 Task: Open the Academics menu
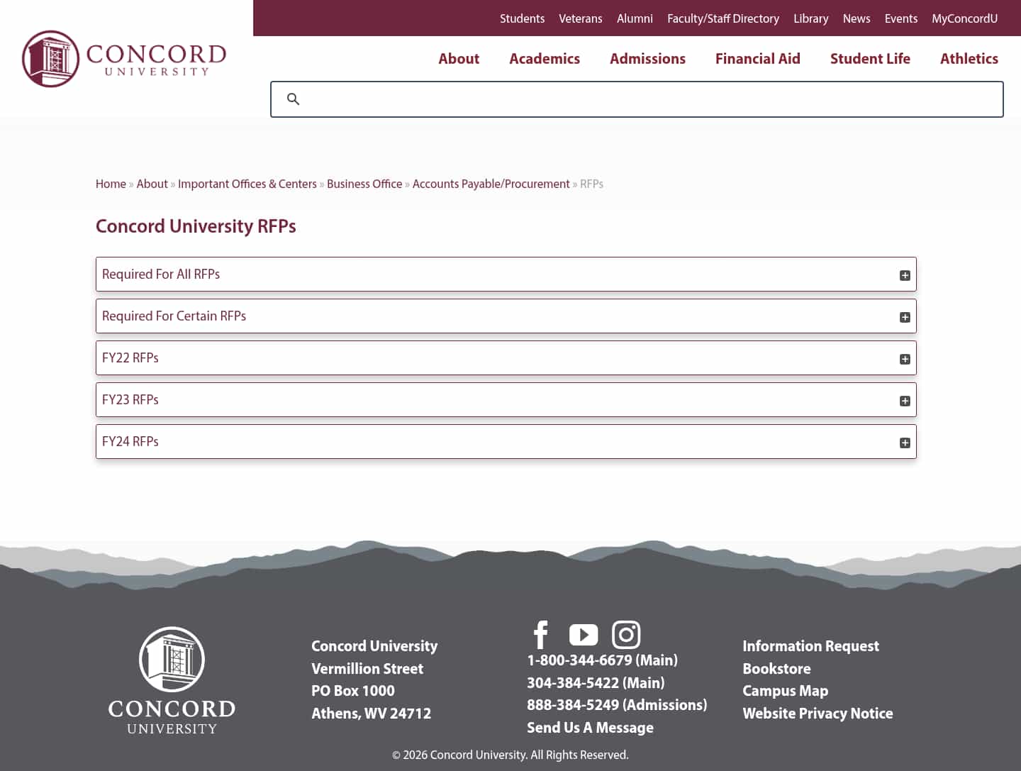point(545,58)
